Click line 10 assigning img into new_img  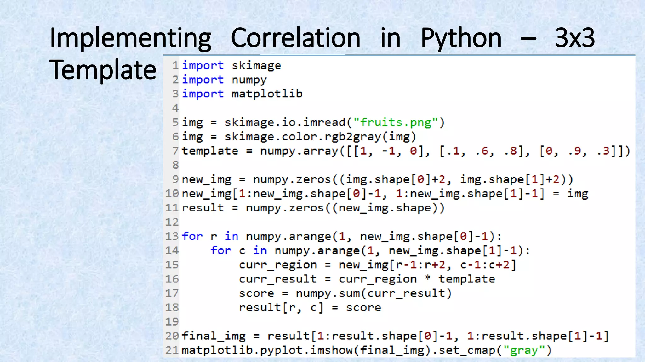385,194
